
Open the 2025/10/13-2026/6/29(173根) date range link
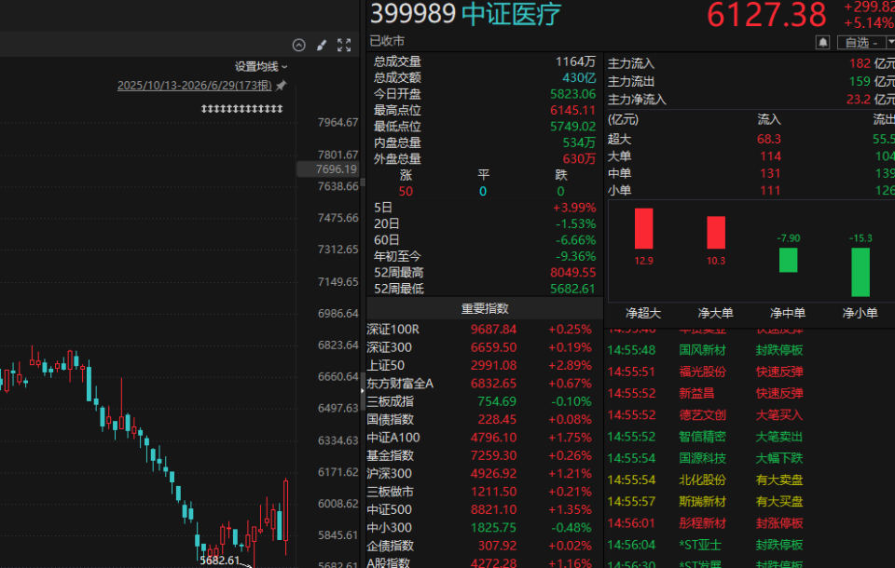pyautogui.click(x=195, y=86)
